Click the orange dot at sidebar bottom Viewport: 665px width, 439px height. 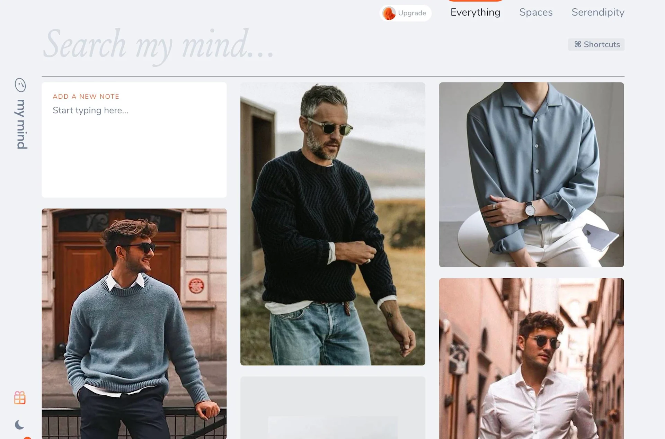pyautogui.click(x=27, y=438)
